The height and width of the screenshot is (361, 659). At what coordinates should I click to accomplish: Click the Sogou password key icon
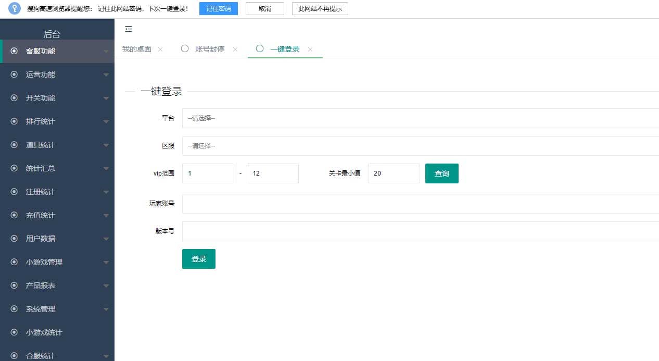[15, 8]
